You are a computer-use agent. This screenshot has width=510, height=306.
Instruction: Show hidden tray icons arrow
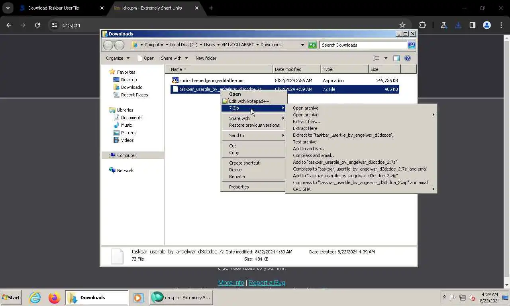tap(444, 297)
